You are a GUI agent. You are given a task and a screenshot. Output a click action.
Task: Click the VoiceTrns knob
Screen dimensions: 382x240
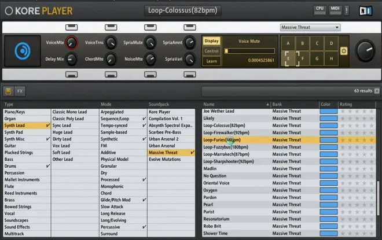click(111, 43)
